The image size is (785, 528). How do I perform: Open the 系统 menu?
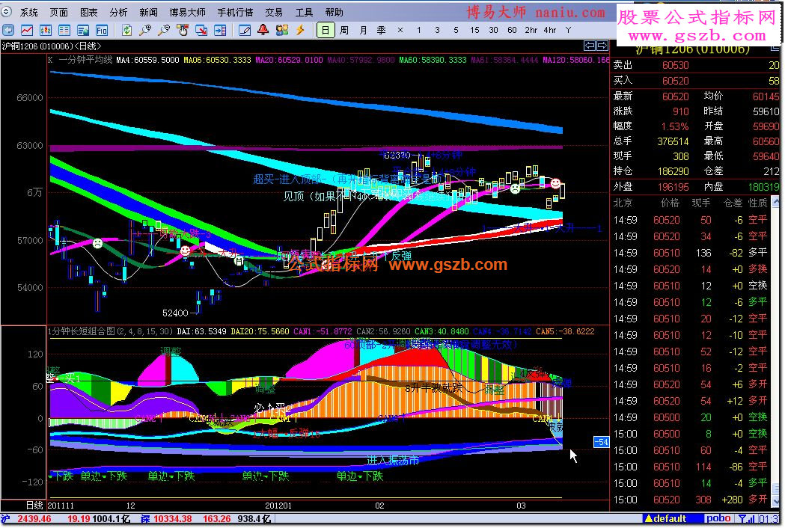(28, 13)
